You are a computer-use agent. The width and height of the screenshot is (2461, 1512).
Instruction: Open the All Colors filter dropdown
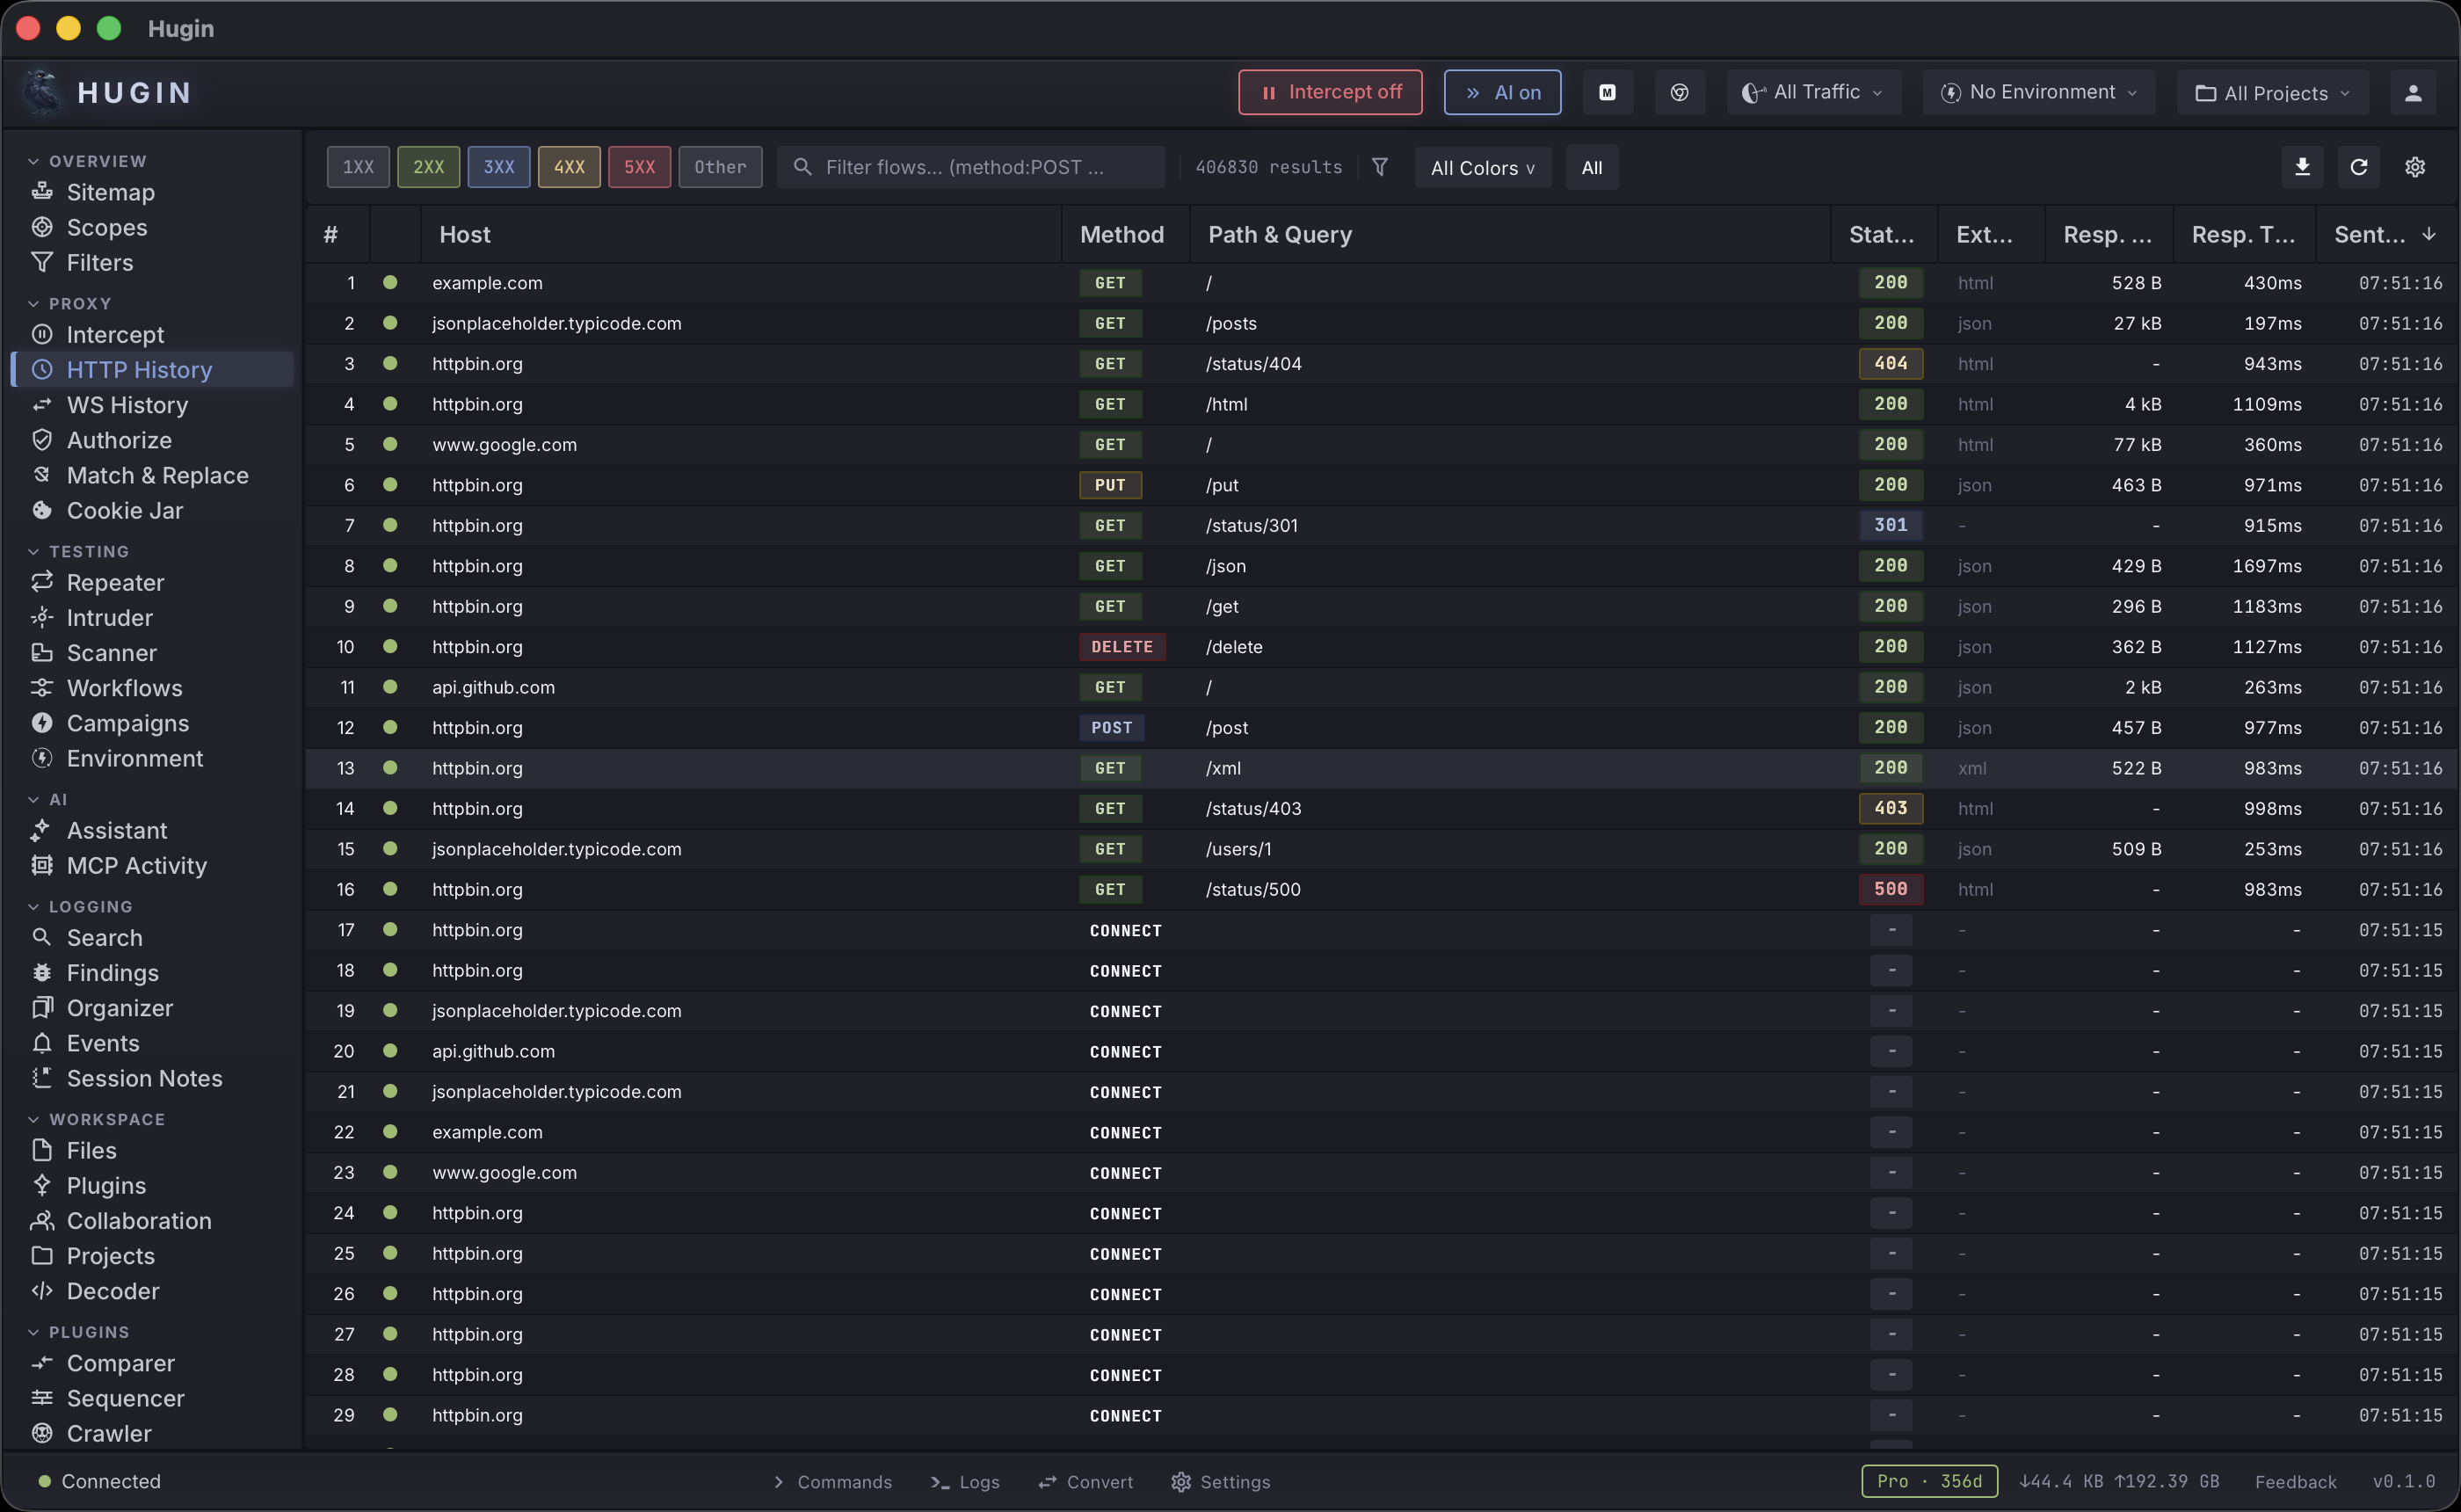pyautogui.click(x=1483, y=167)
